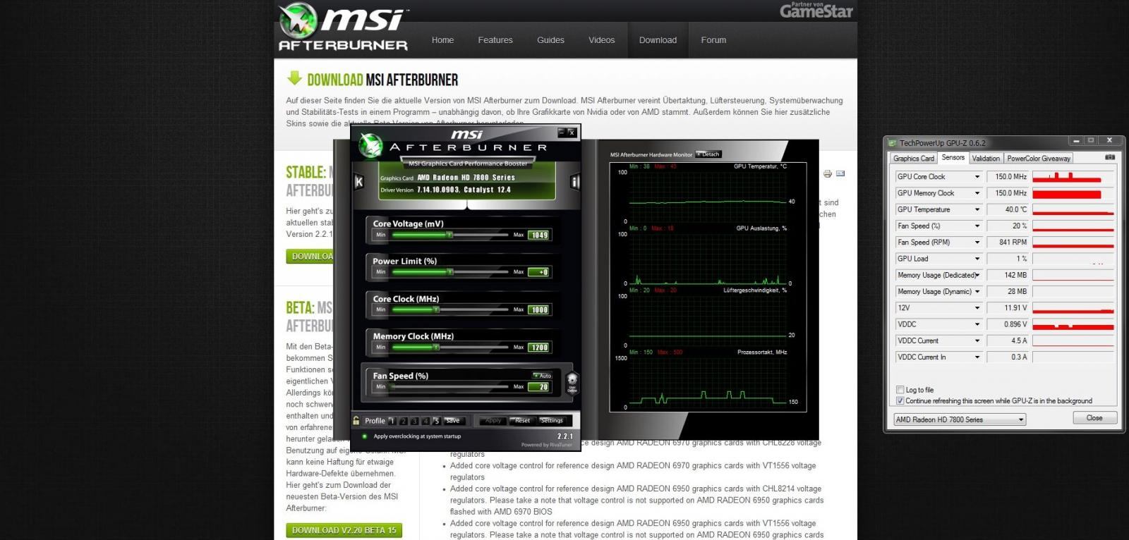
Task: Toggle Apply overclocking at system startup
Action: click(x=365, y=436)
